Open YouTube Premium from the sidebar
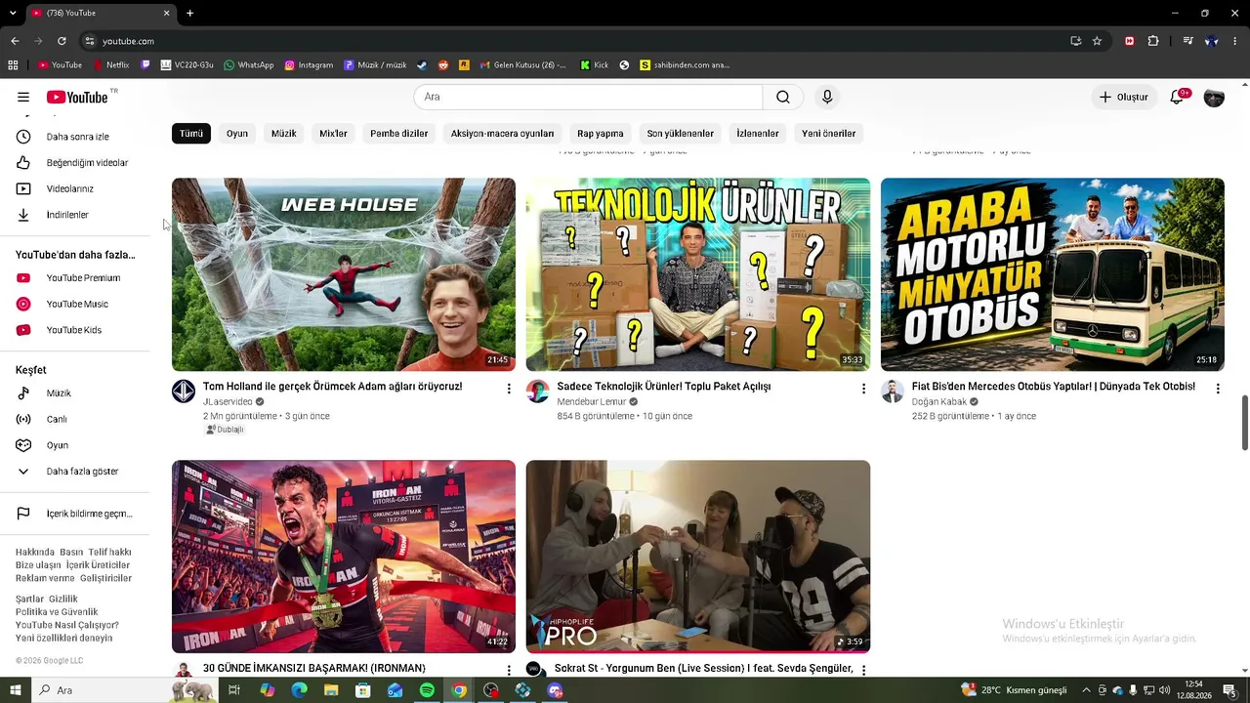Image resolution: width=1250 pixels, height=703 pixels. point(75,278)
